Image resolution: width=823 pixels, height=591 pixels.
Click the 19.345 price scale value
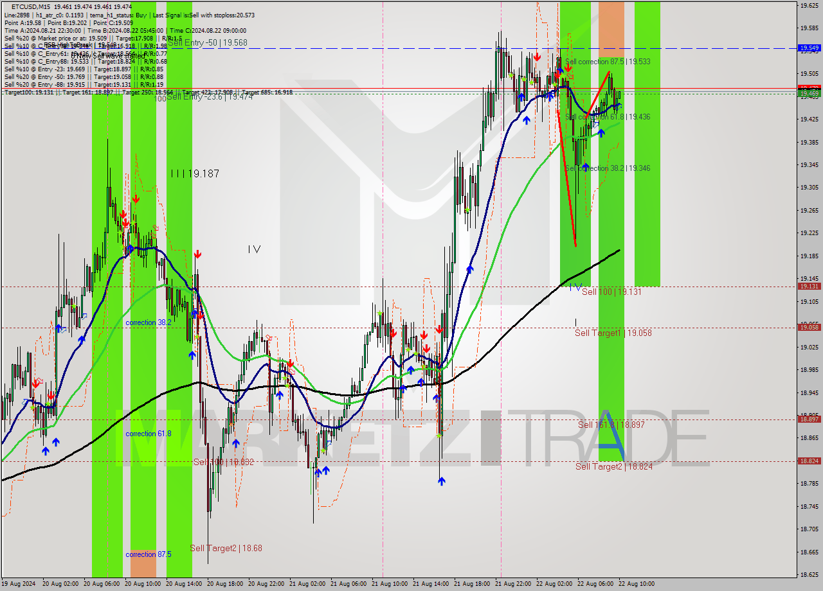click(809, 165)
